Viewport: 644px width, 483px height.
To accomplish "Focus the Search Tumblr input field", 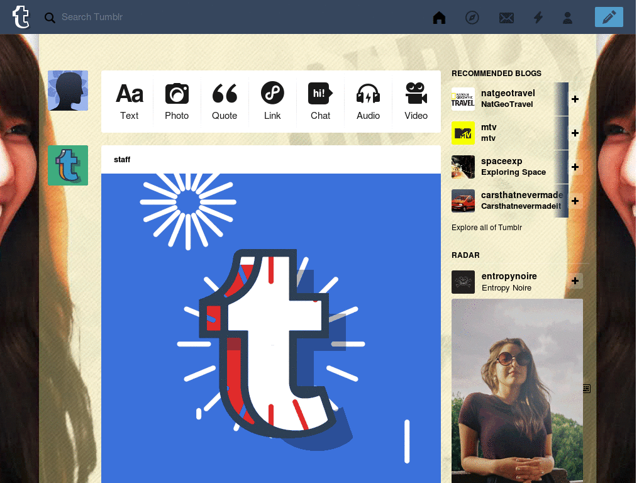I will (92, 17).
